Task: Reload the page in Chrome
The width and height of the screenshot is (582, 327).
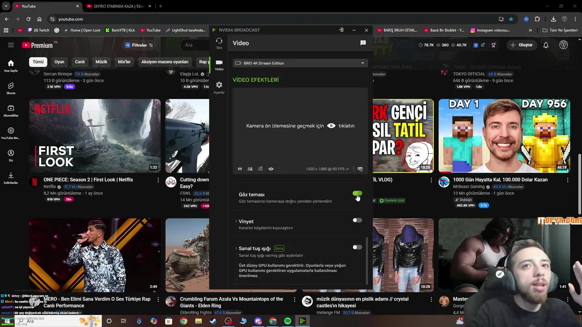Action: pos(28,19)
